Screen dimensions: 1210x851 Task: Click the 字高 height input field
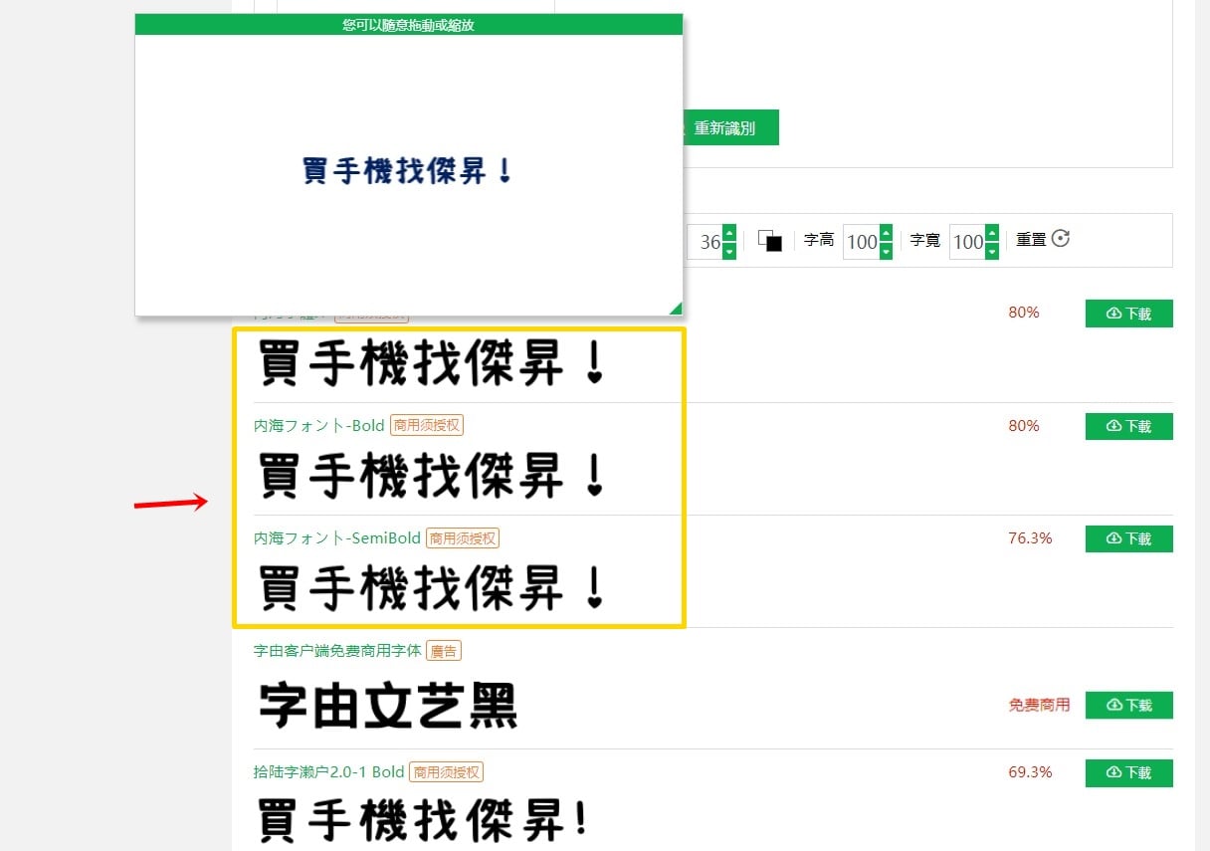(861, 242)
